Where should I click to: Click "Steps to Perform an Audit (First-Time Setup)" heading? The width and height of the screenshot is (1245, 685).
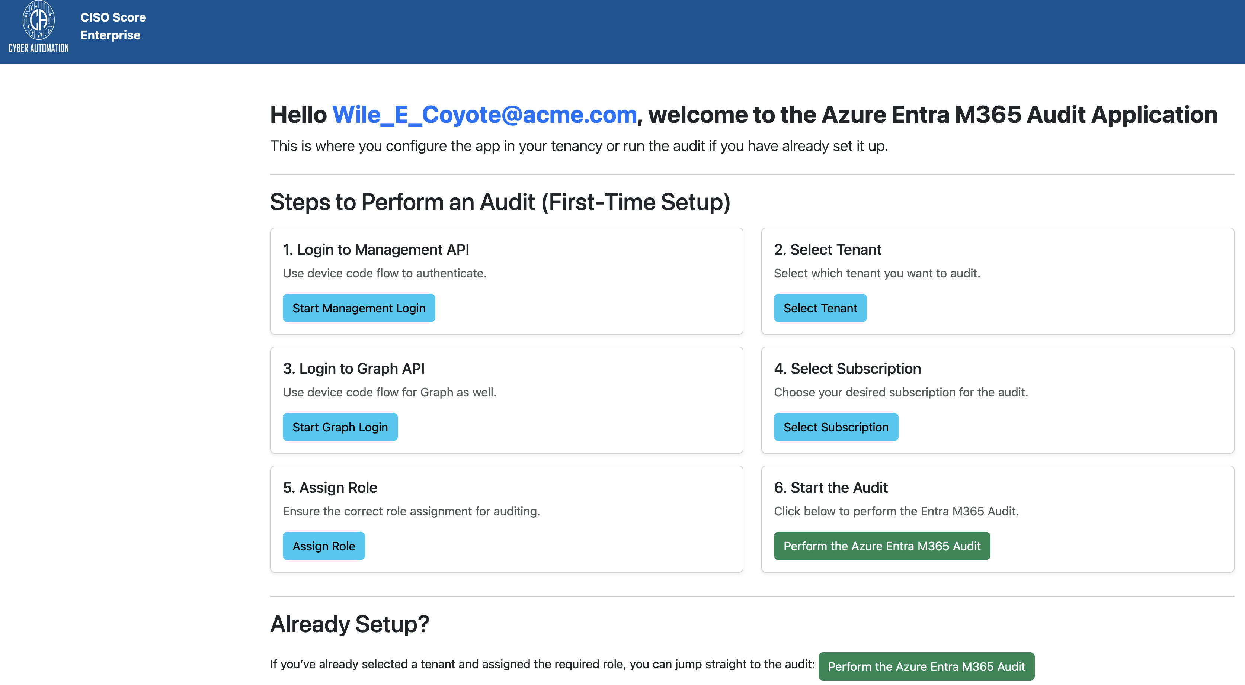tap(500, 202)
